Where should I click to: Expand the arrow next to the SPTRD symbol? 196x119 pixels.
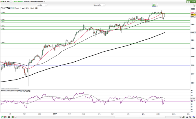point(3,1)
